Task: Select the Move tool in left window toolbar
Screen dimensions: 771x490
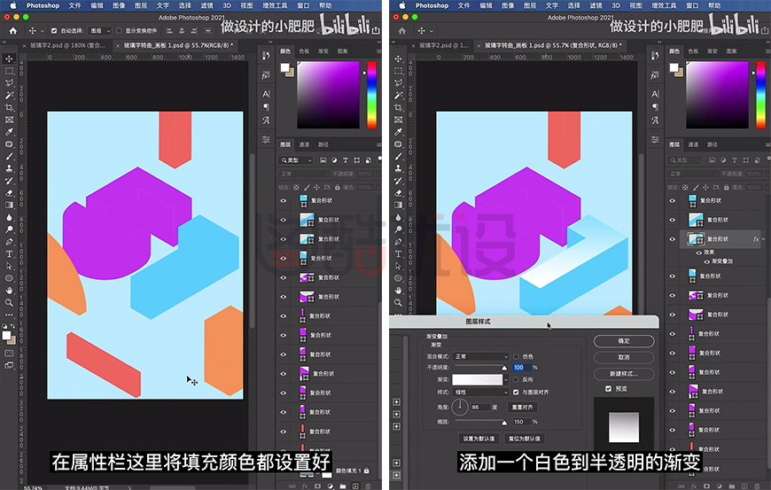Action: point(9,59)
